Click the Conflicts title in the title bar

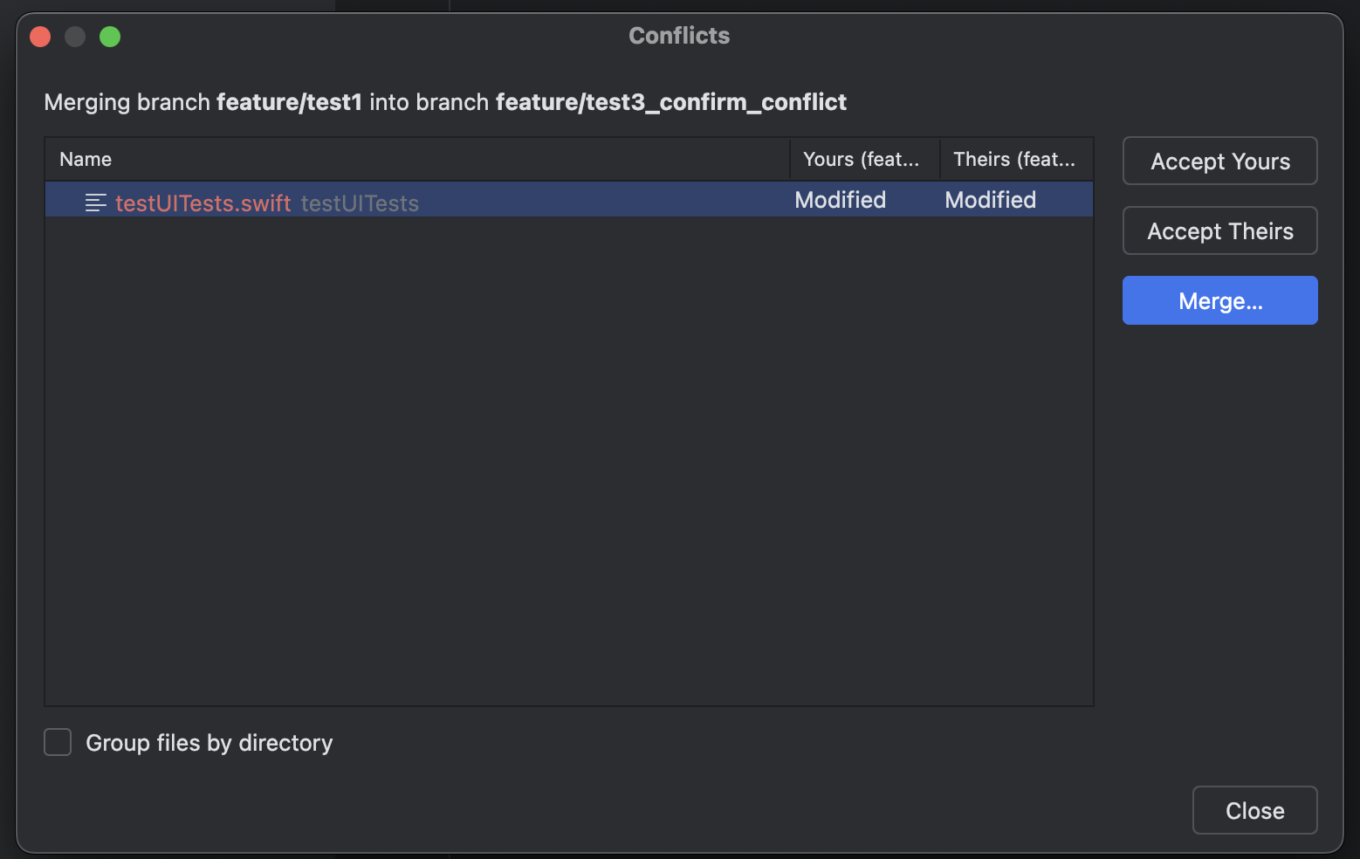[x=679, y=36]
